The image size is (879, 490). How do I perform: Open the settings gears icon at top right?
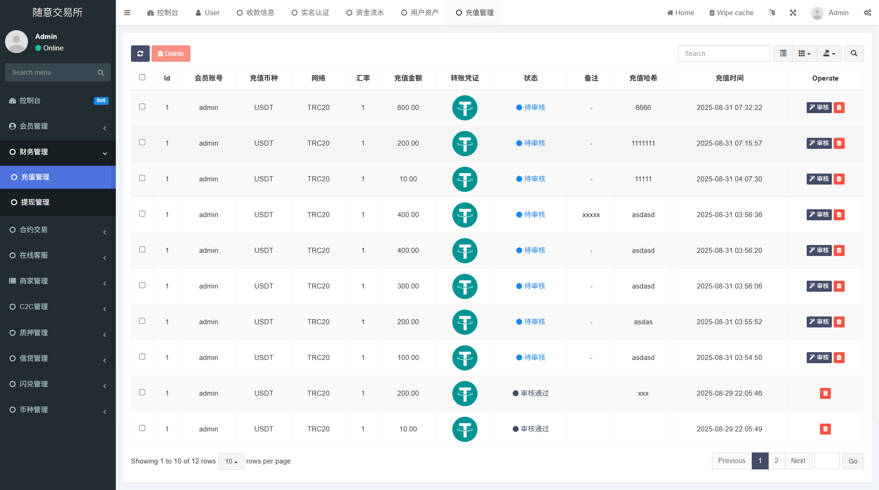[867, 13]
